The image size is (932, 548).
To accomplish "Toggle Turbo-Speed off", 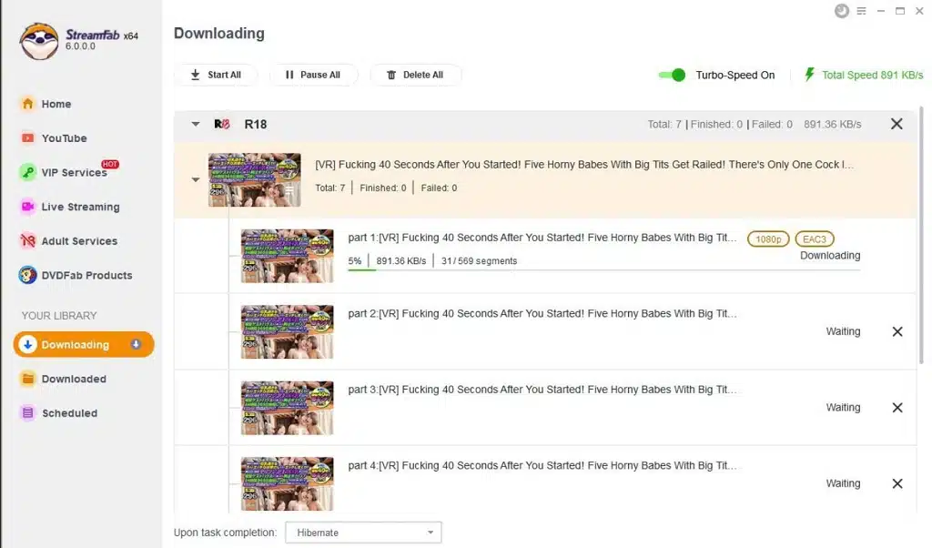I will click(x=673, y=76).
